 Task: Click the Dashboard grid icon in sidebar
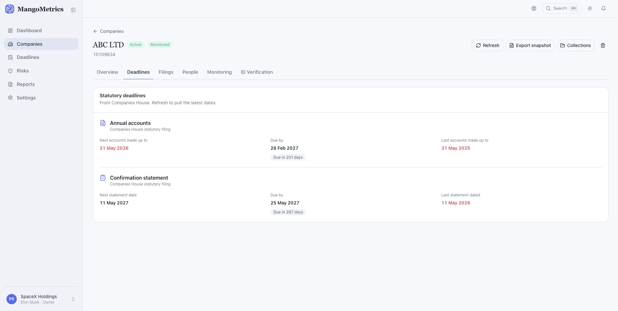[10, 31]
